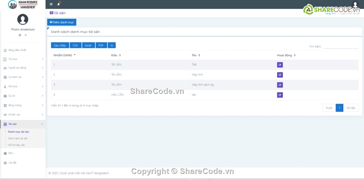Click the HẬU CẦN type cell

click(x=118, y=95)
